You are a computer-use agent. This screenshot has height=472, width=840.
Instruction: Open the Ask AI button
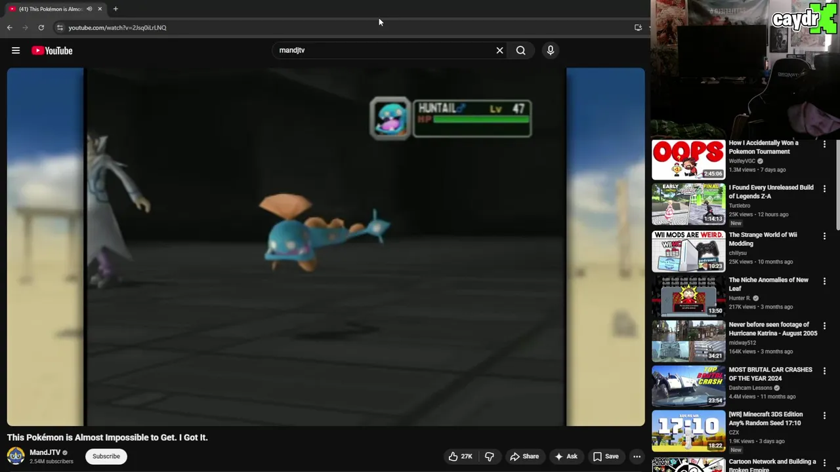pos(566,456)
